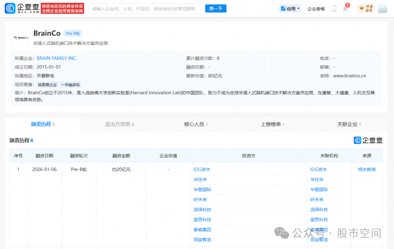Open 润泽科技 in the 投资方 column

[x=202, y=209]
